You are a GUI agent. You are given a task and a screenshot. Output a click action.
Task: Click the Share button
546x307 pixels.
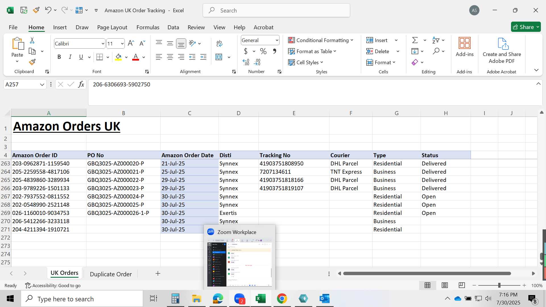coord(526,27)
